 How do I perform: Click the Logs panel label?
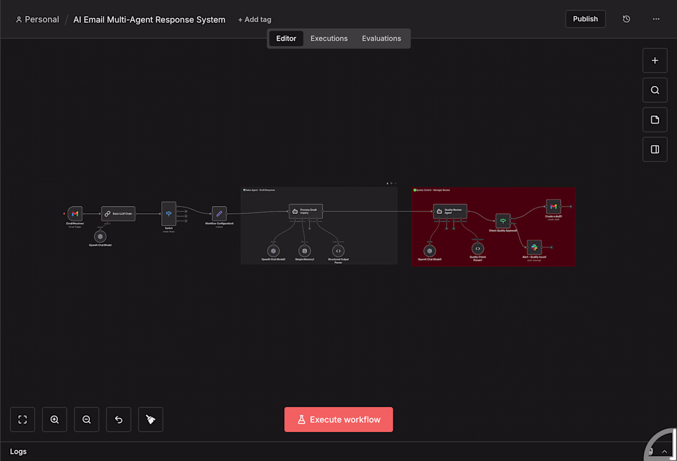click(18, 452)
